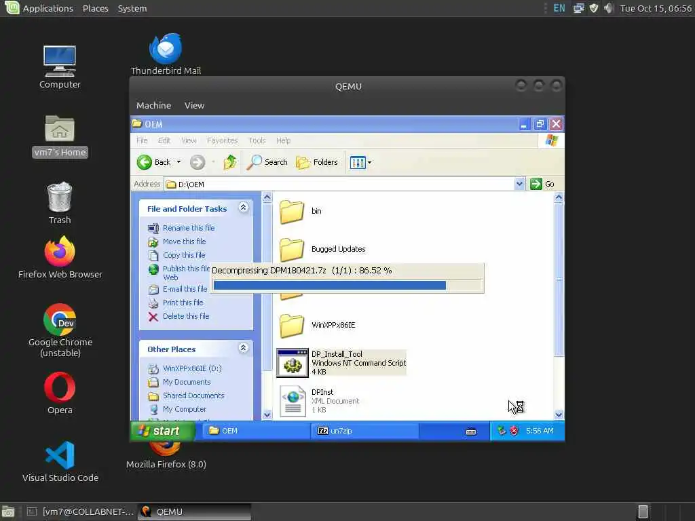This screenshot has width=695, height=521.
Task: Open the Tools menu
Action: click(x=257, y=140)
